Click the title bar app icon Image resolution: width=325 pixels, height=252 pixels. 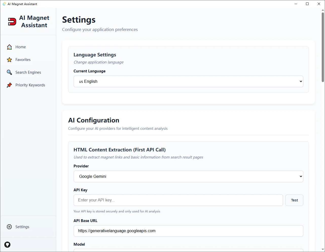click(x=4, y=4)
